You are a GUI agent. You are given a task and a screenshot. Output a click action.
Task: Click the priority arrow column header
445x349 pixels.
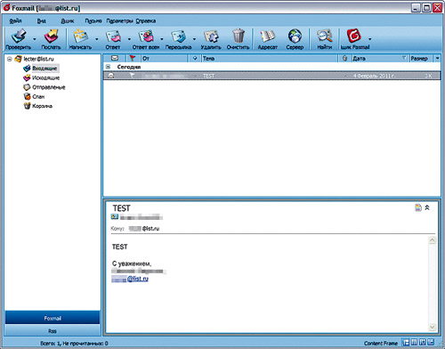(195, 58)
